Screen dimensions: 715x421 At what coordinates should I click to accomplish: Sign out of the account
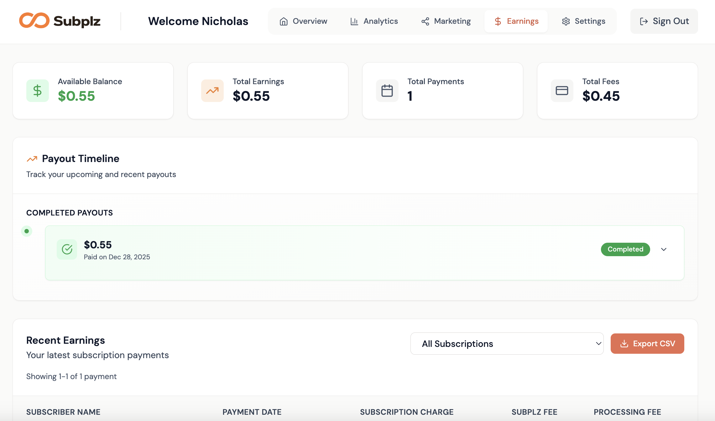(664, 21)
